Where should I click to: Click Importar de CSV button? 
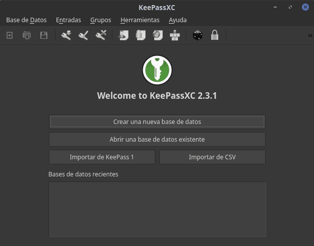212,157
